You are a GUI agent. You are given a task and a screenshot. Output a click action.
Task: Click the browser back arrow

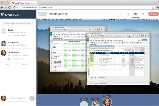[2, 7]
